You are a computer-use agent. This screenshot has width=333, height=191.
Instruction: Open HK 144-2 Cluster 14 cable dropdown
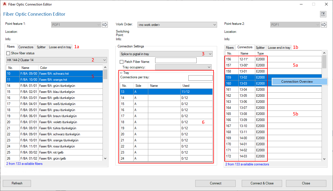(56, 60)
